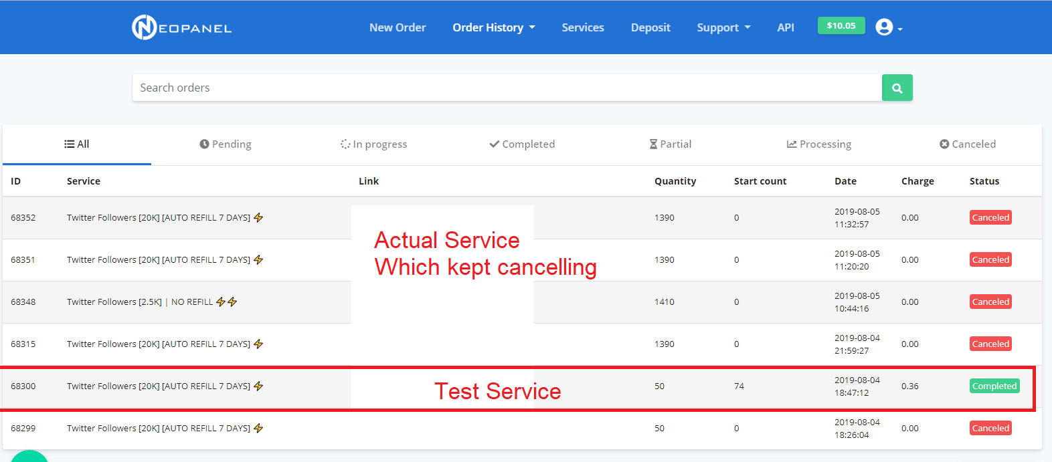Click the date 2019-08-04 21:59:27
1052x462 pixels.
click(x=857, y=344)
